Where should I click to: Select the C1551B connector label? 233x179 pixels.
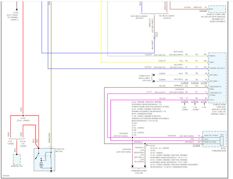pos(195,83)
